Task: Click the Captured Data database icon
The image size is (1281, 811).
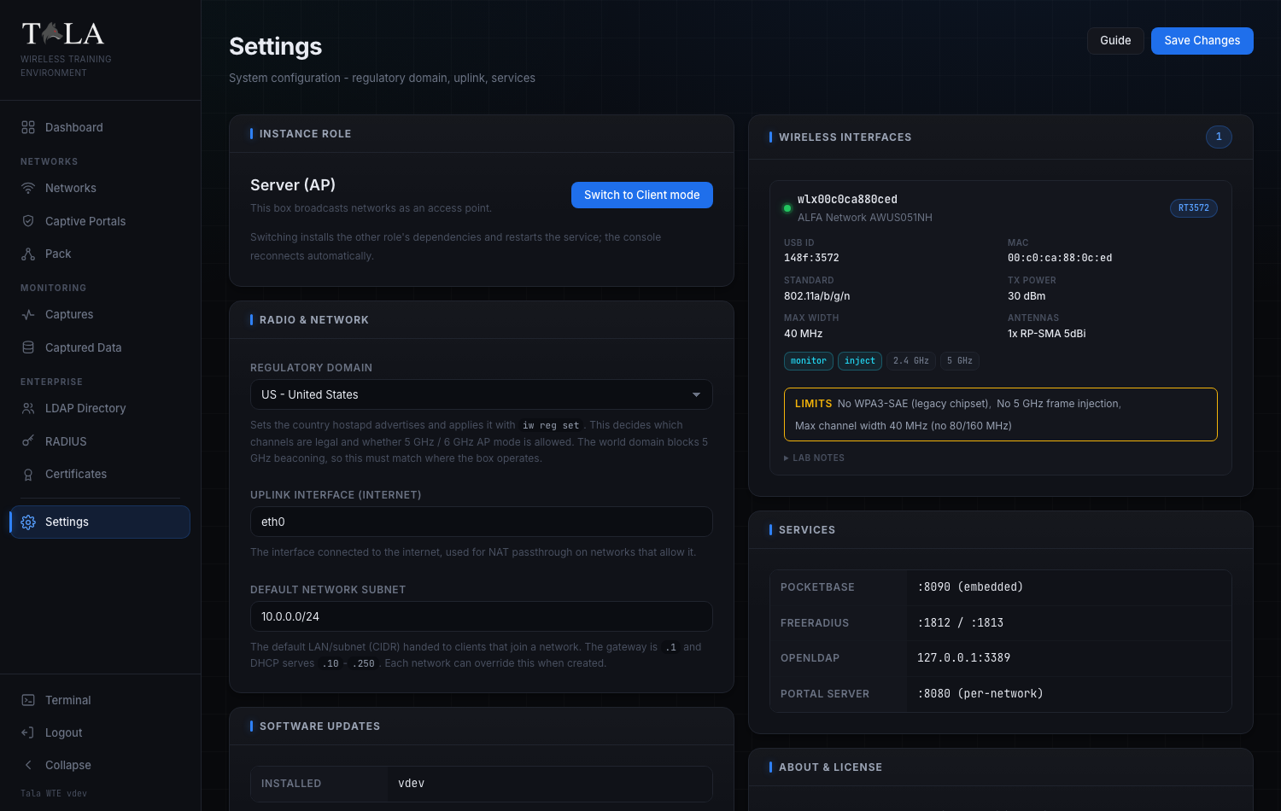Action: (x=28, y=347)
